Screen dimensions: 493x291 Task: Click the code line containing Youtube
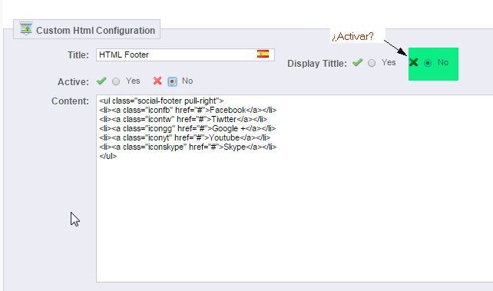coord(184,137)
